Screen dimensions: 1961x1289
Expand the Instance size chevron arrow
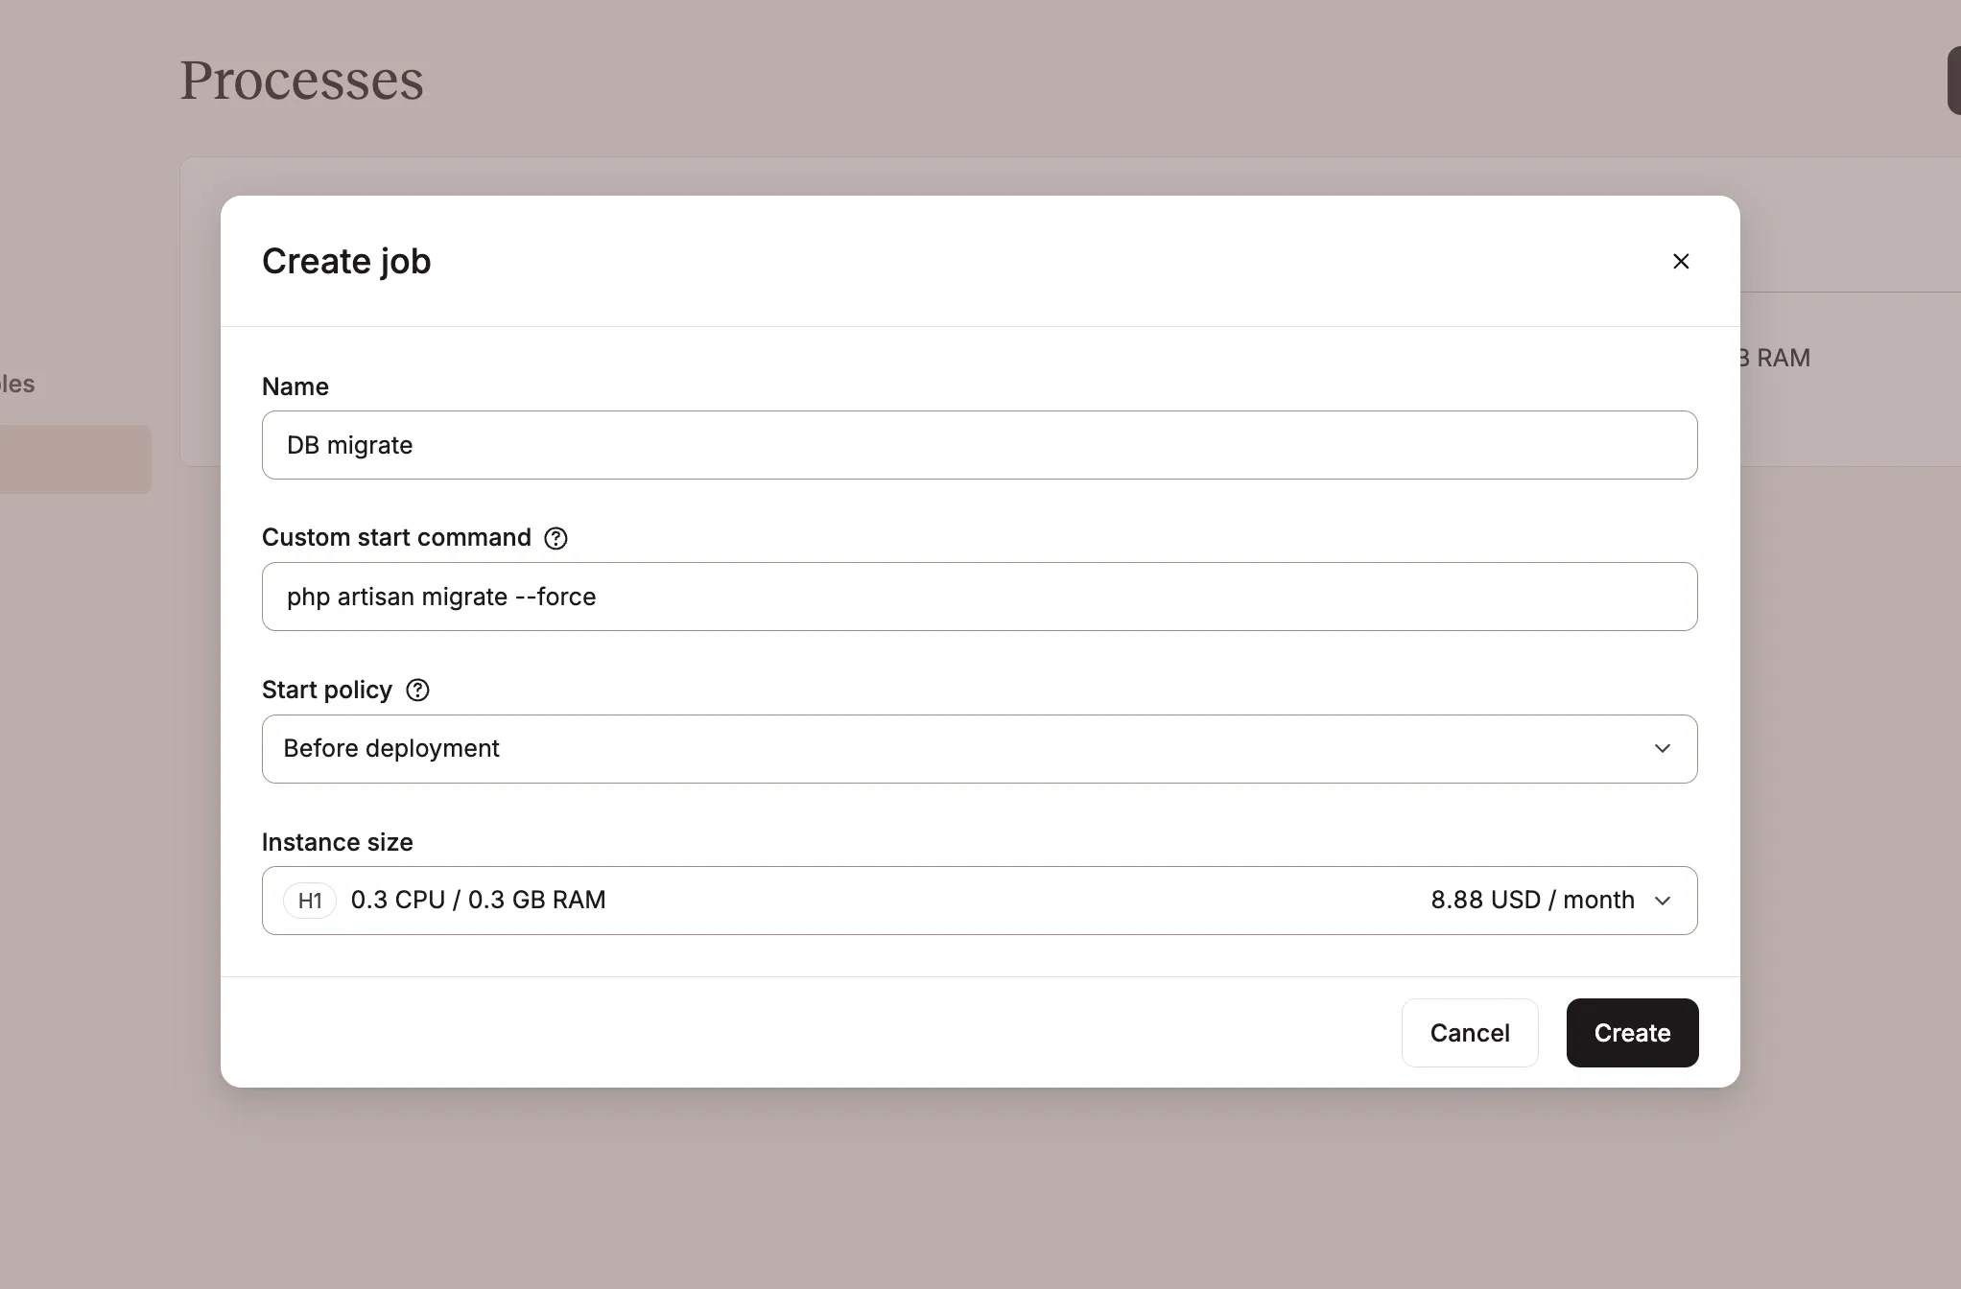pos(1663,901)
